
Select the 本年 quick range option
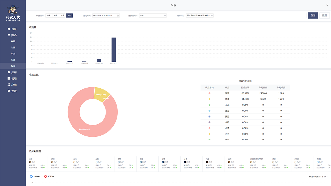pyautogui.click(x=69, y=16)
